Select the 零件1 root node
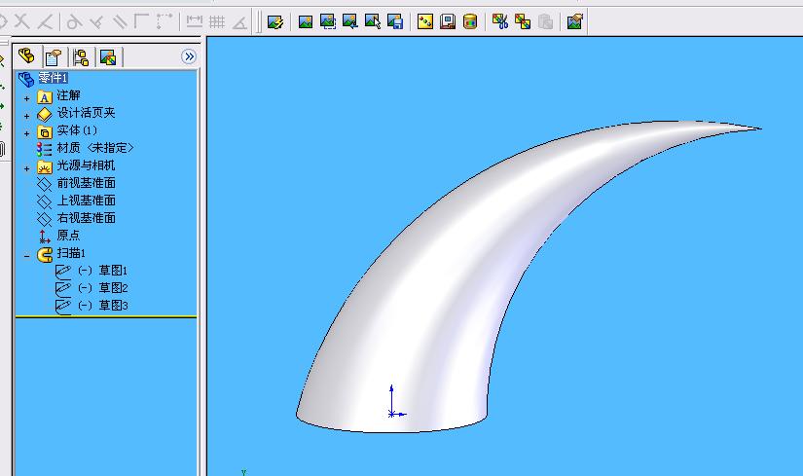 click(54, 78)
